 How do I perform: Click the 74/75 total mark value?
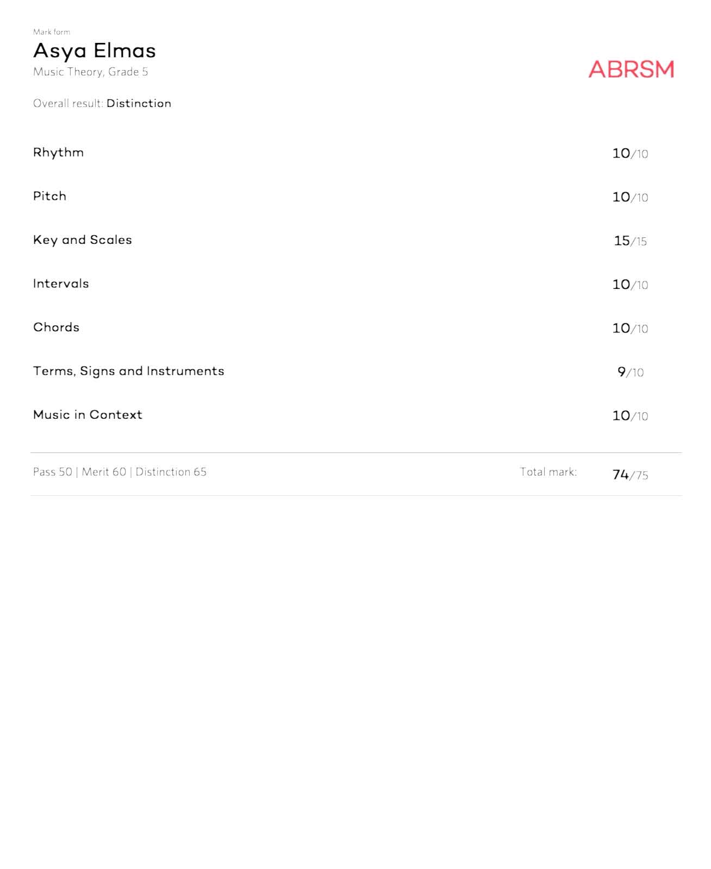click(x=630, y=475)
